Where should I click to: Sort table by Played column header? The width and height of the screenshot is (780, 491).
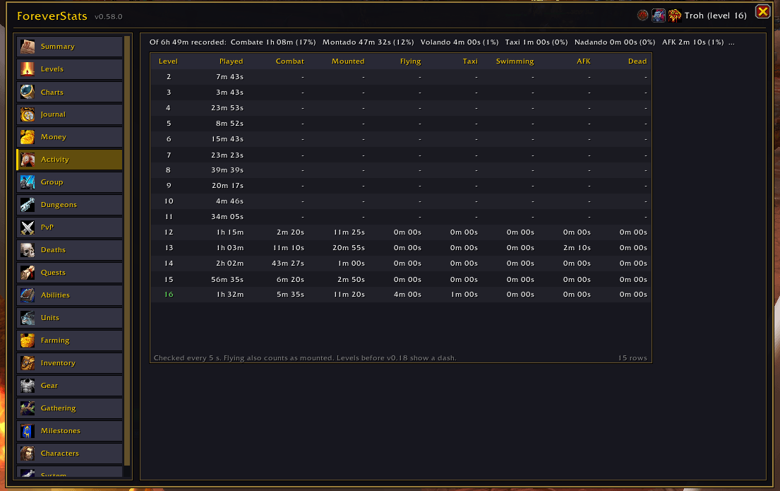(232, 61)
